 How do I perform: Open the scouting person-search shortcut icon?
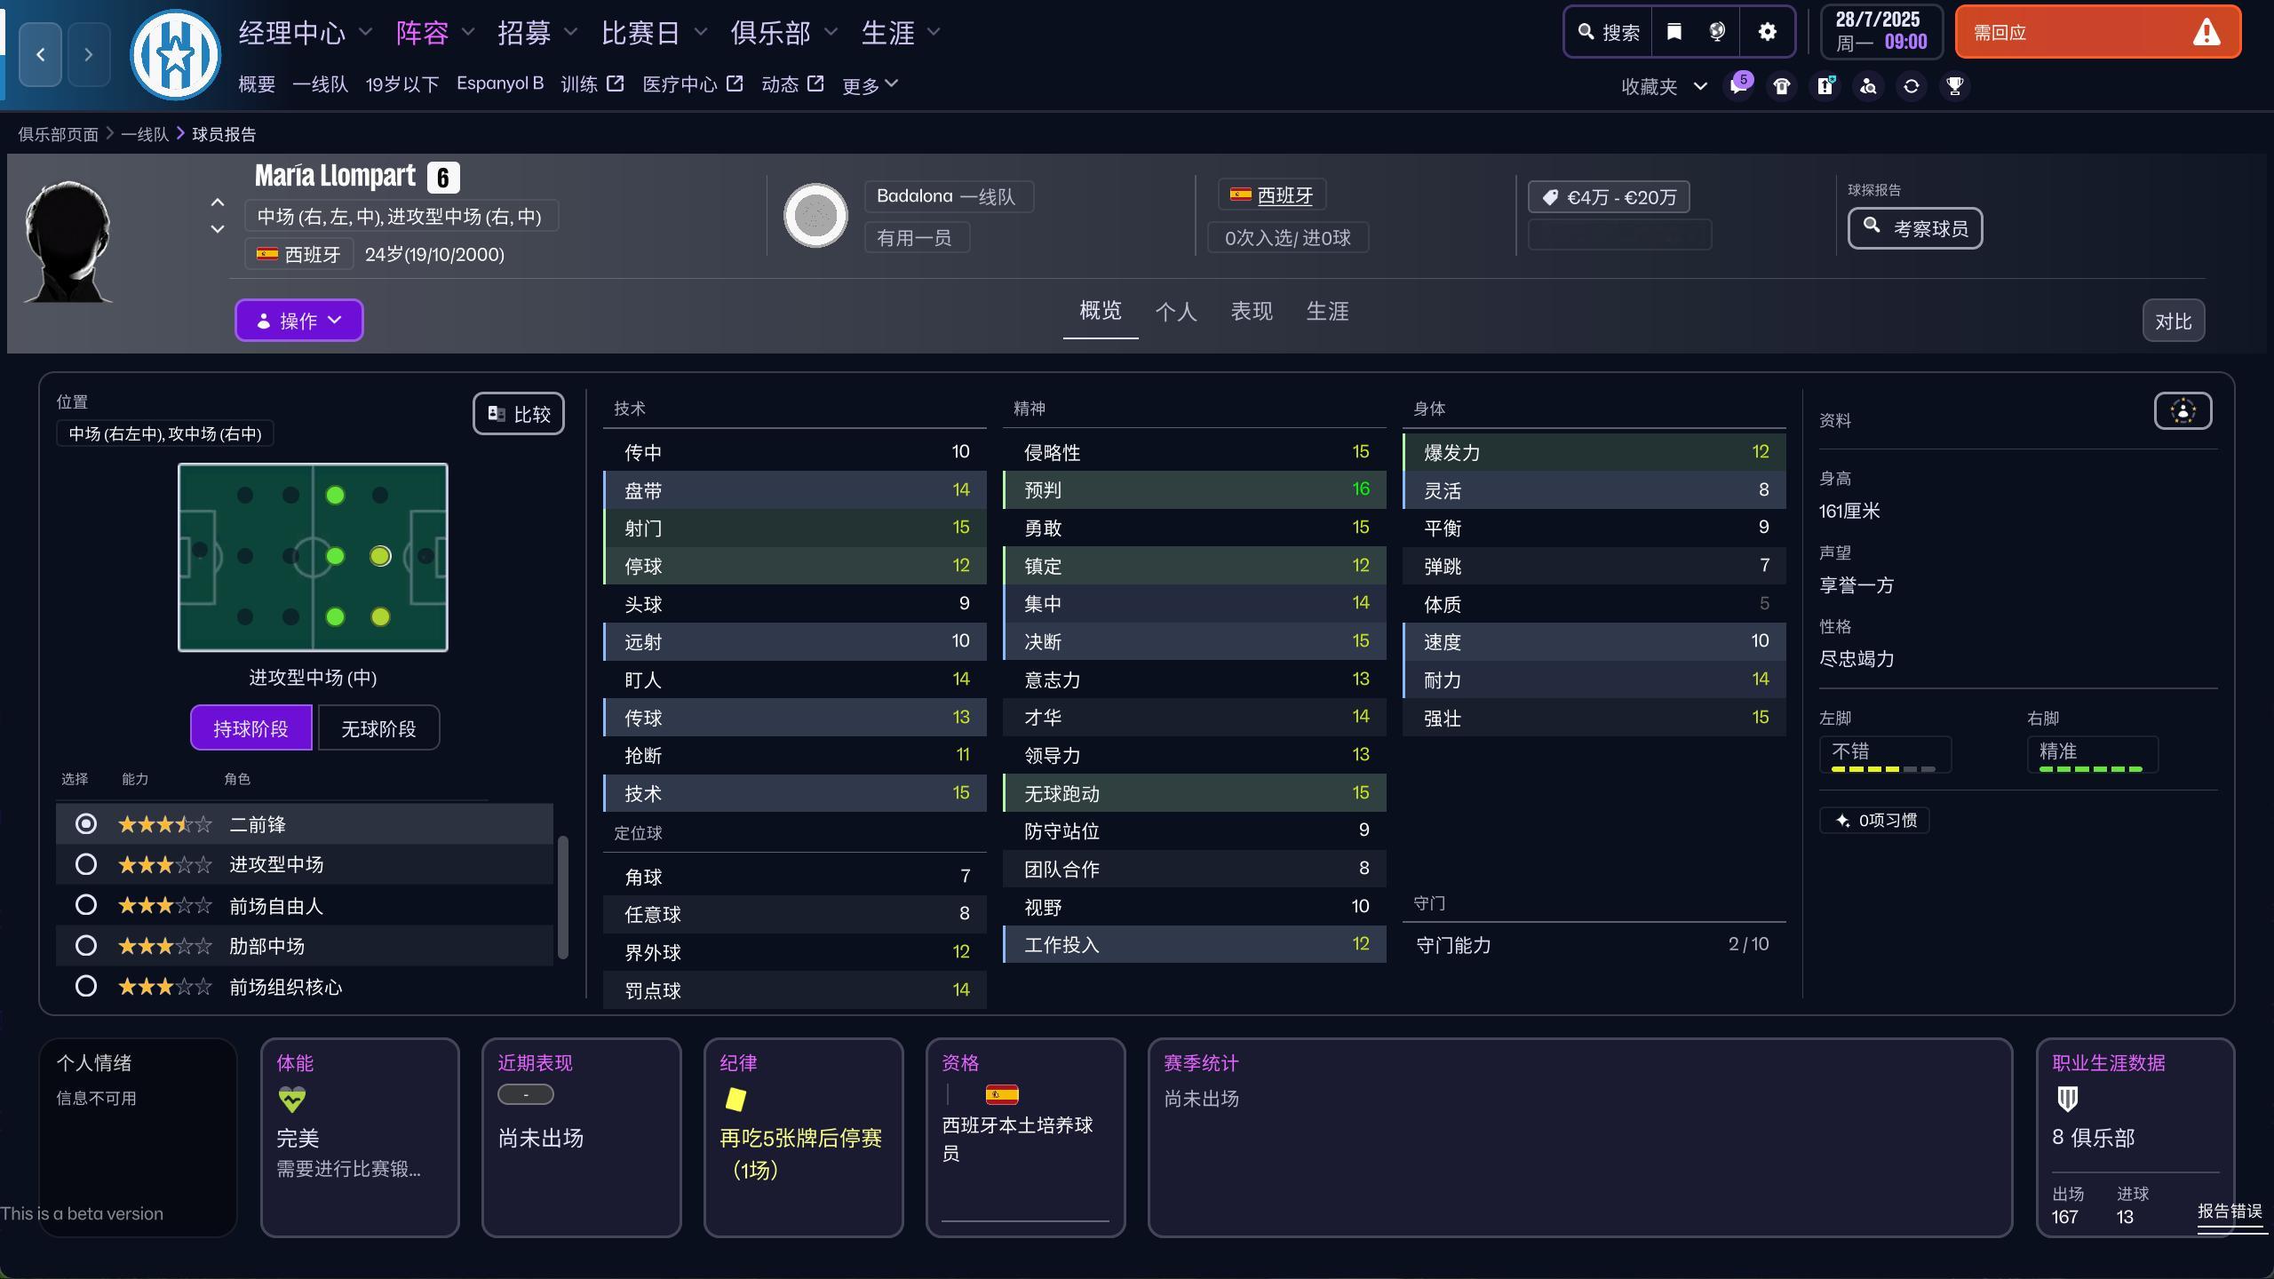coord(1868,86)
